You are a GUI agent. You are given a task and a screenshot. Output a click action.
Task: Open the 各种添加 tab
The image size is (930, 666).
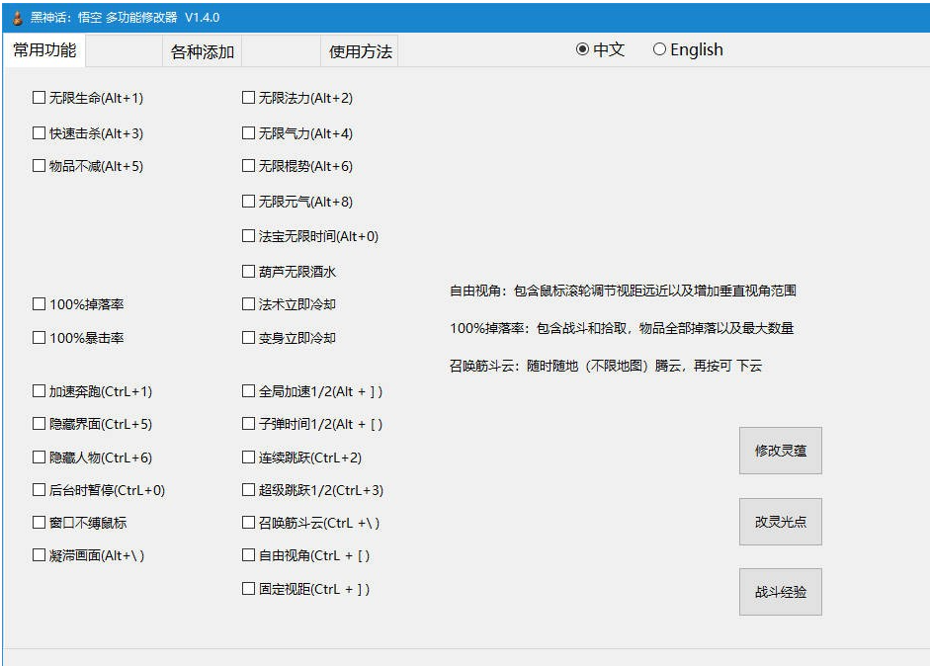click(203, 51)
